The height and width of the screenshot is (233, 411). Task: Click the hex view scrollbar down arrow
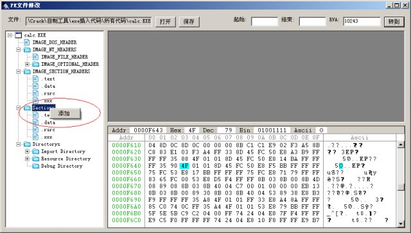tap(401, 223)
